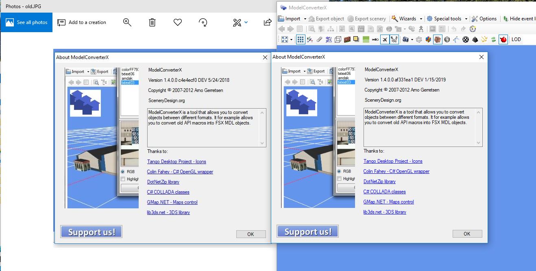Open the Import dropdown arrow
Viewport: 536px width, 271px height.
[305, 19]
